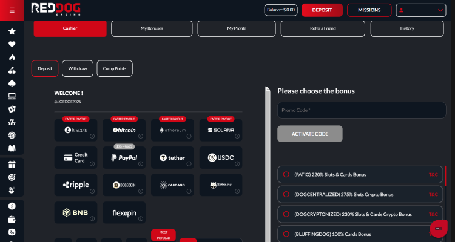
Task: Switch to the Cashier tab
Action: tap(70, 28)
